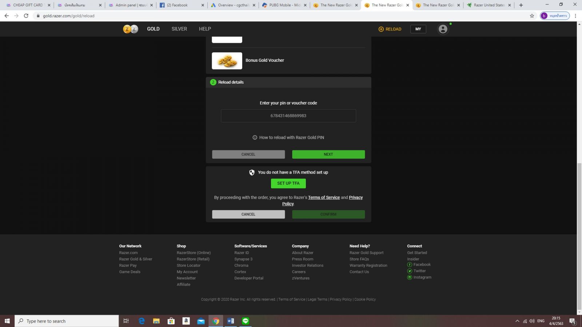The height and width of the screenshot is (327, 582).
Task: Open Task View in taskbar
Action: pyautogui.click(x=126, y=321)
